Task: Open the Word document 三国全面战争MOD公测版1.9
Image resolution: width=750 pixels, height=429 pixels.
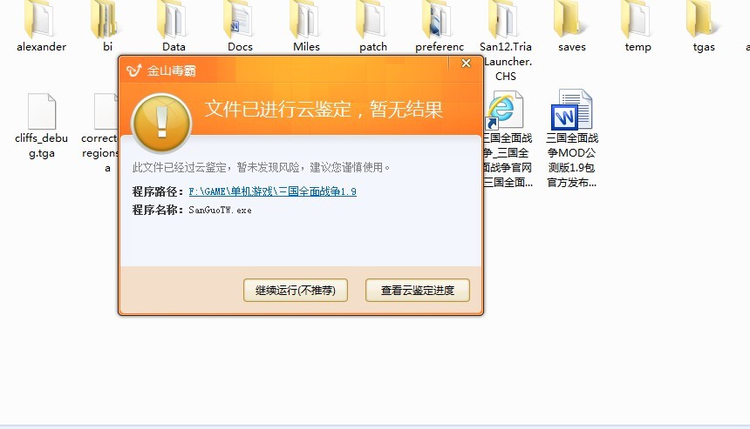Action: [571, 138]
